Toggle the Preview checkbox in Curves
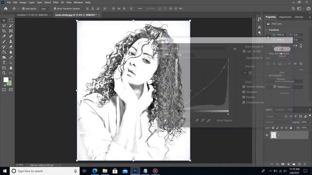Viewport: 312px width, 175px height. [275, 87]
